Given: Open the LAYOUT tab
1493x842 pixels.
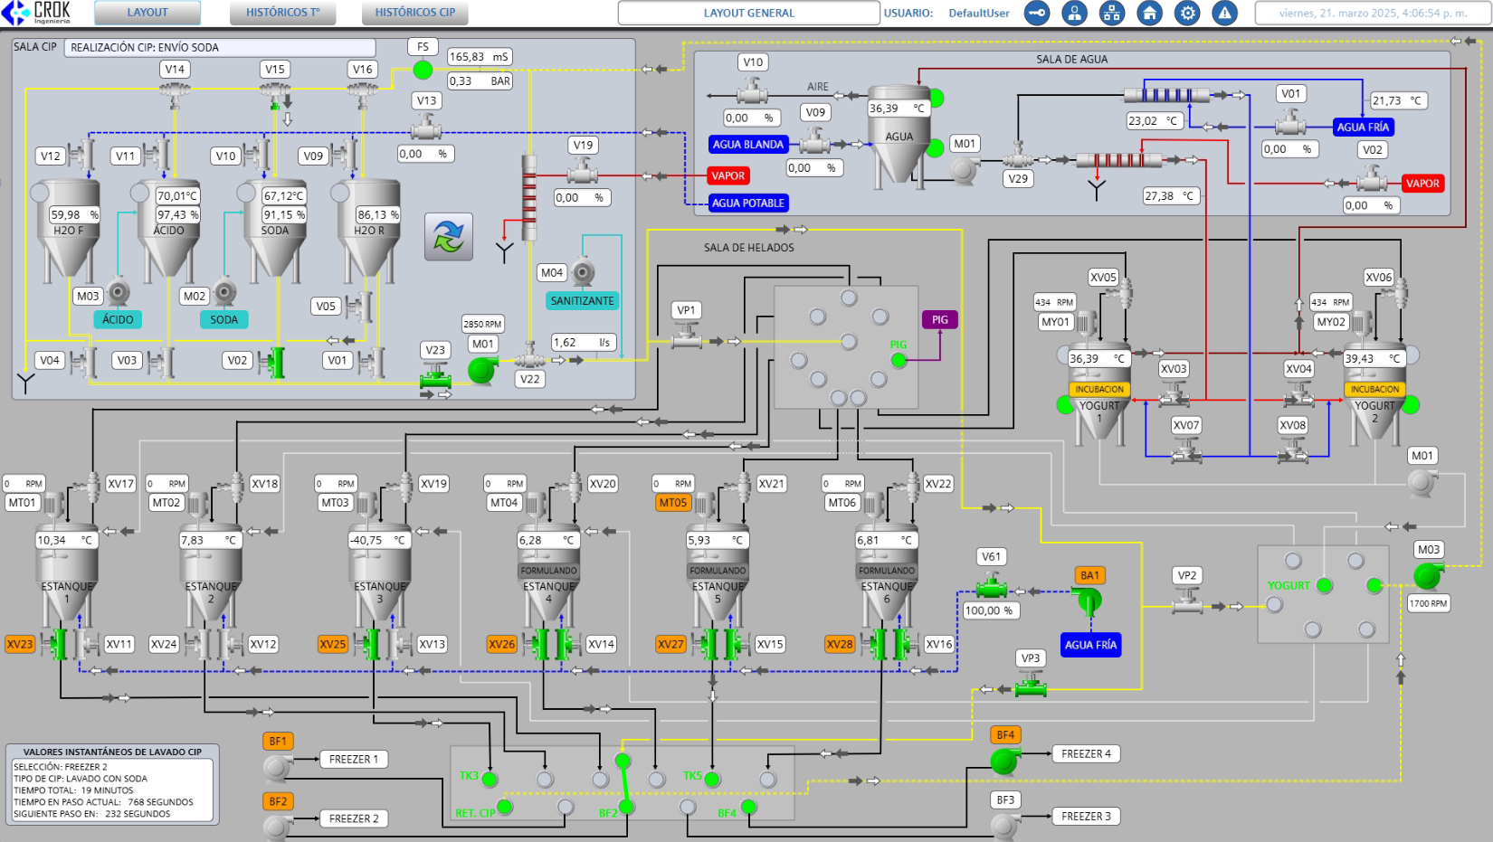Looking at the screenshot, I should 147,13.
